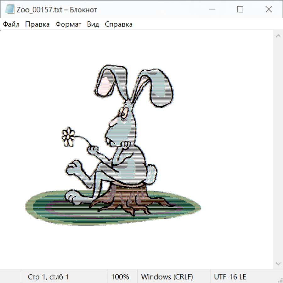Viewport: 283px width, 283px height.
Task: Maximize the Notepad window
Action: (240, 9)
